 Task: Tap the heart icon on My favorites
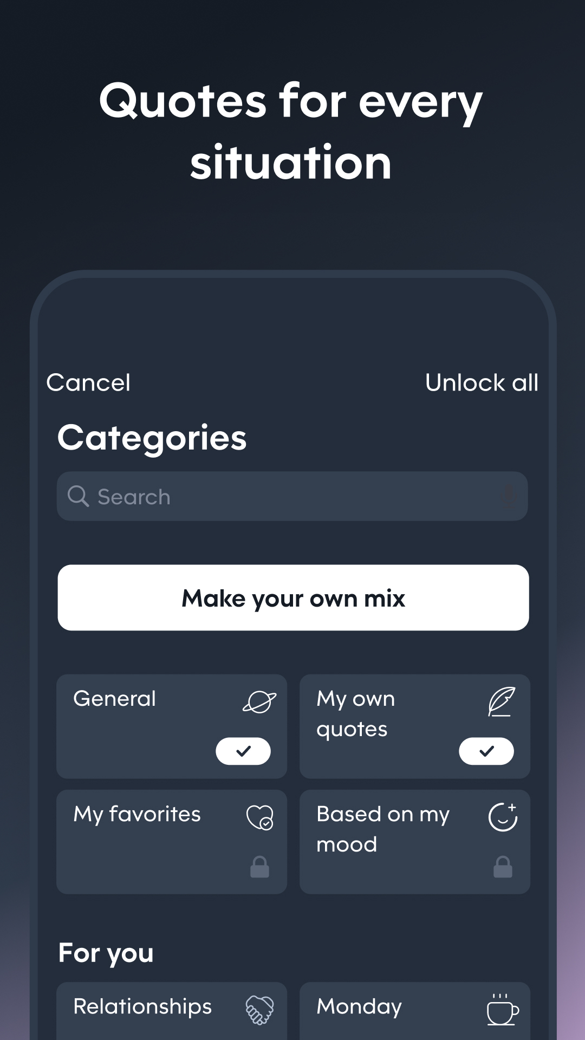[260, 817]
